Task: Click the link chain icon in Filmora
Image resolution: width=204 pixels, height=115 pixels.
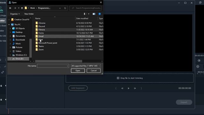Action: coord(3,72)
